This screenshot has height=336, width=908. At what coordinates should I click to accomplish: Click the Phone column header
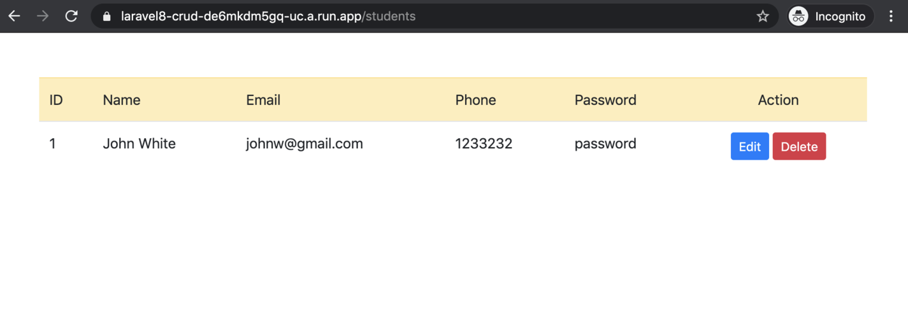475,100
